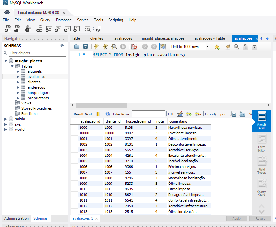The image size is (276, 227).
Task: Switch to Administration tab
Action: [x=16, y=218]
